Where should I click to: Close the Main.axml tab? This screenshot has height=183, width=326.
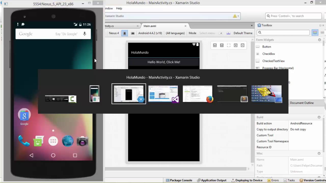click(x=185, y=26)
